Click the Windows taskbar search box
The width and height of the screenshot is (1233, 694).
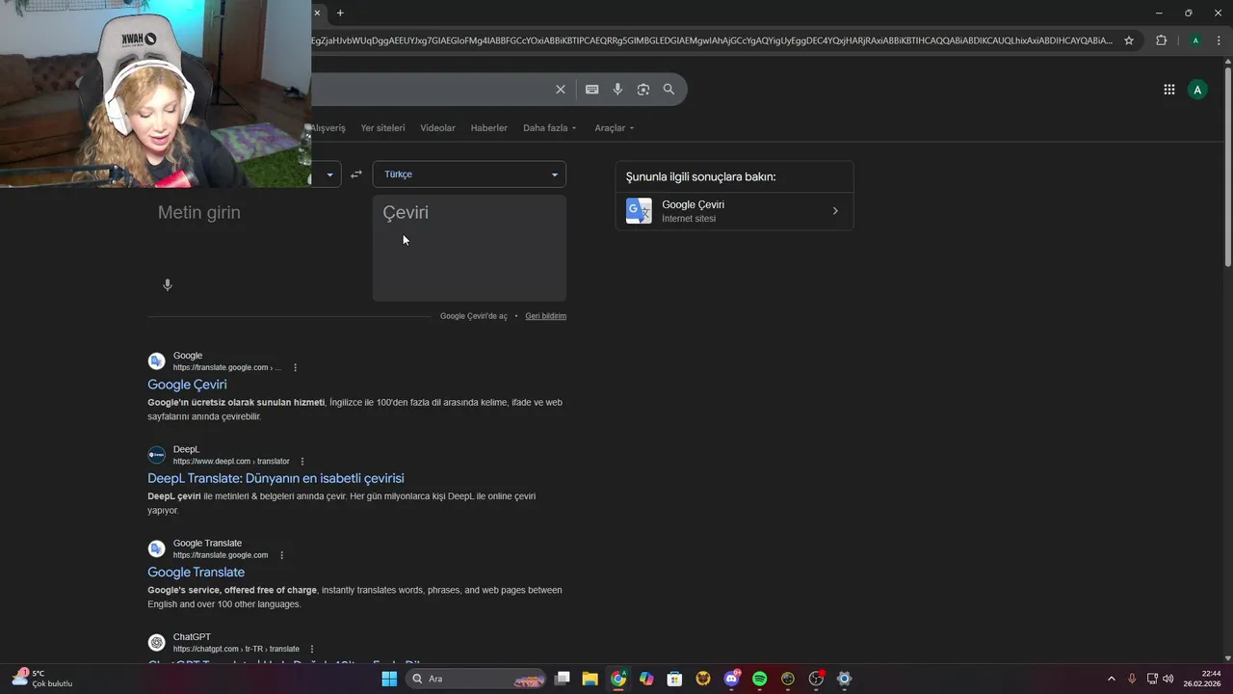[477, 679]
